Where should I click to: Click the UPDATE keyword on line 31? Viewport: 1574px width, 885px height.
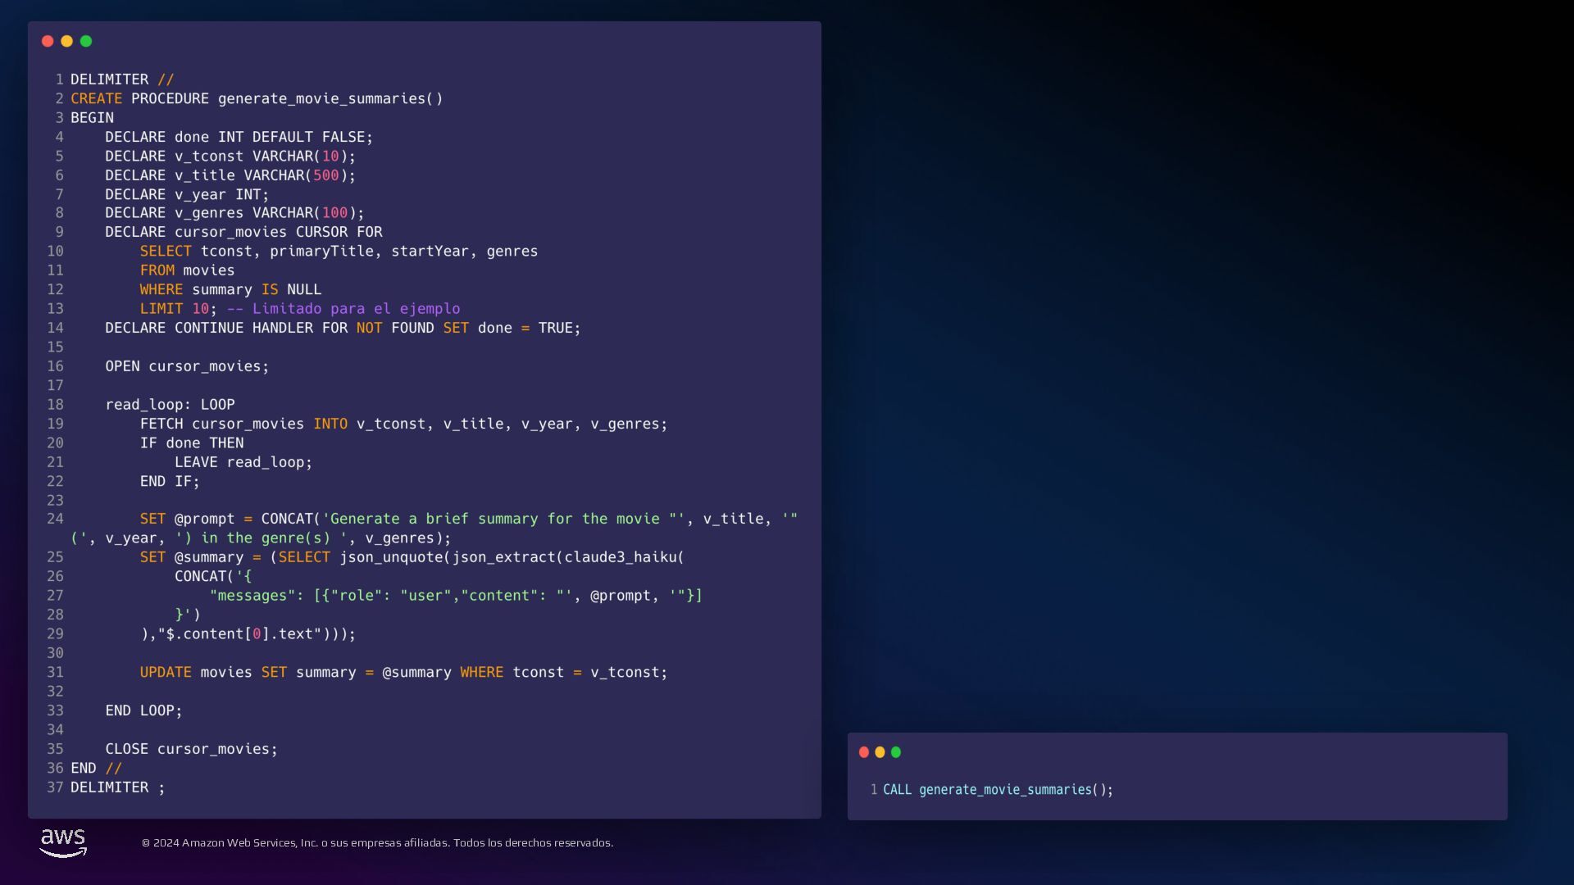[x=166, y=673]
